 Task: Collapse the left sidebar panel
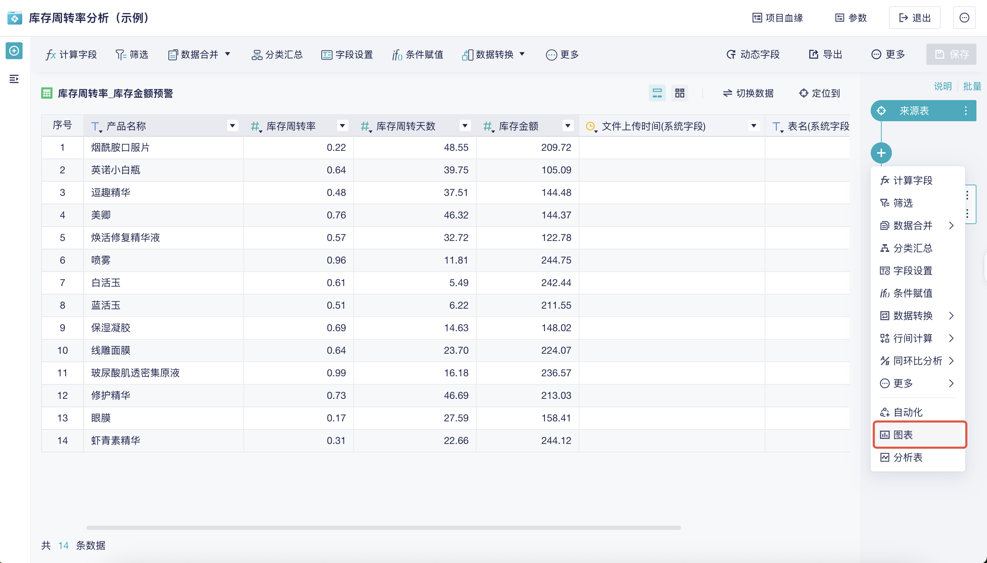14,79
